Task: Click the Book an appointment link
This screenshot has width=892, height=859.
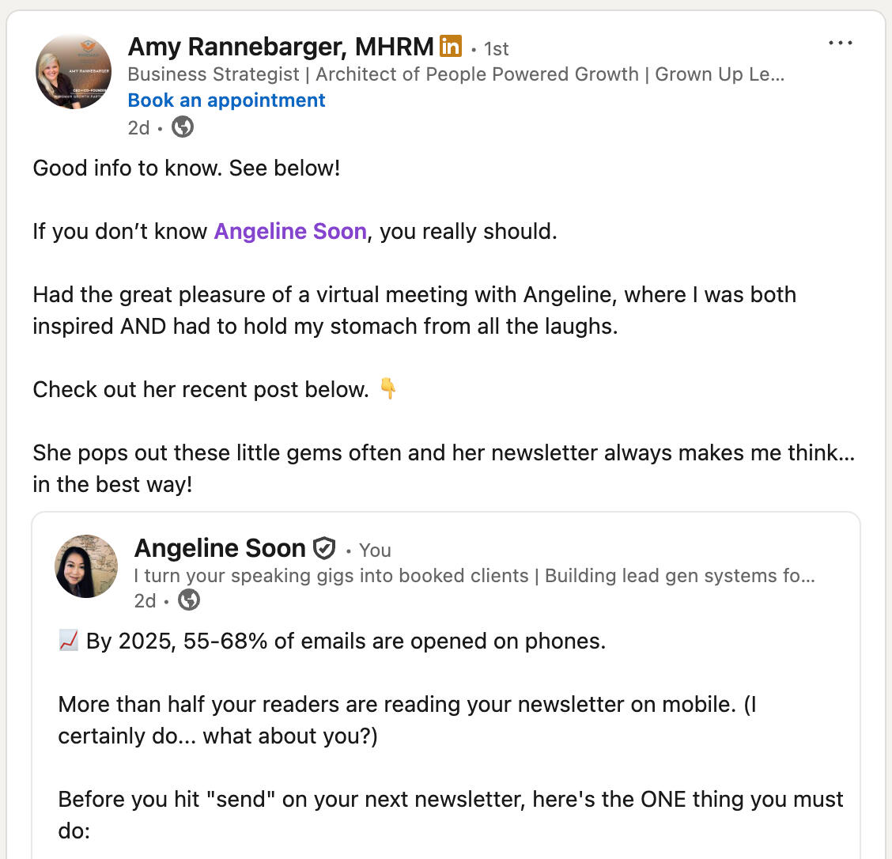Action: (x=226, y=100)
